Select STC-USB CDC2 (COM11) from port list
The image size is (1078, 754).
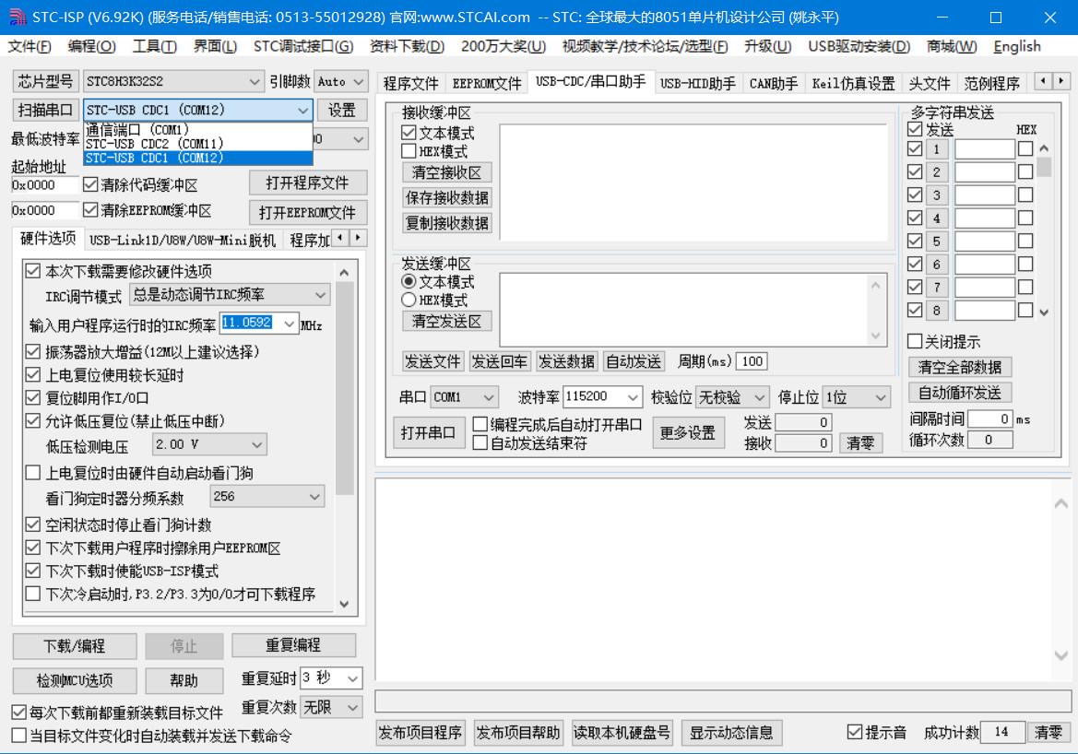pos(154,144)
